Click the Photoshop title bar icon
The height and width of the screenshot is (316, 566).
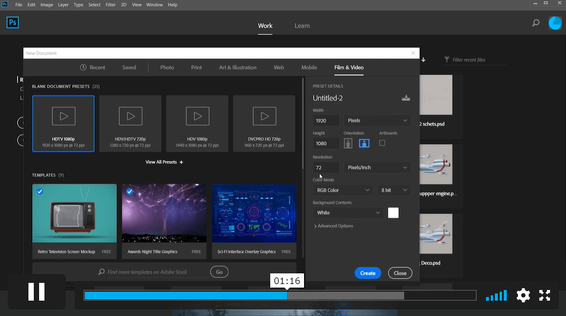tap(5, 5)
